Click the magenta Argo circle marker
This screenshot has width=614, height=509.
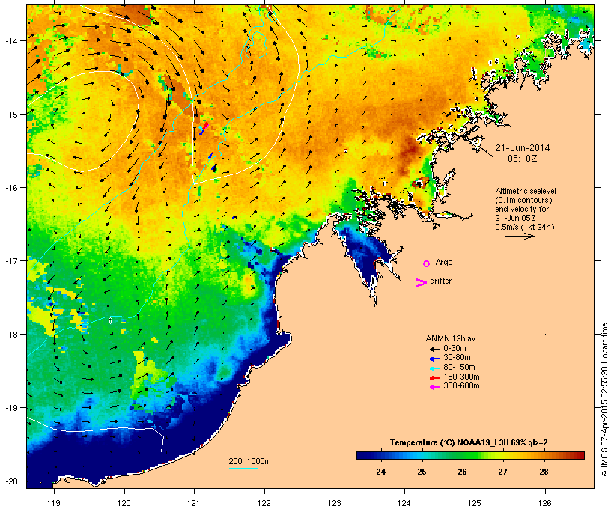[427, 264]
